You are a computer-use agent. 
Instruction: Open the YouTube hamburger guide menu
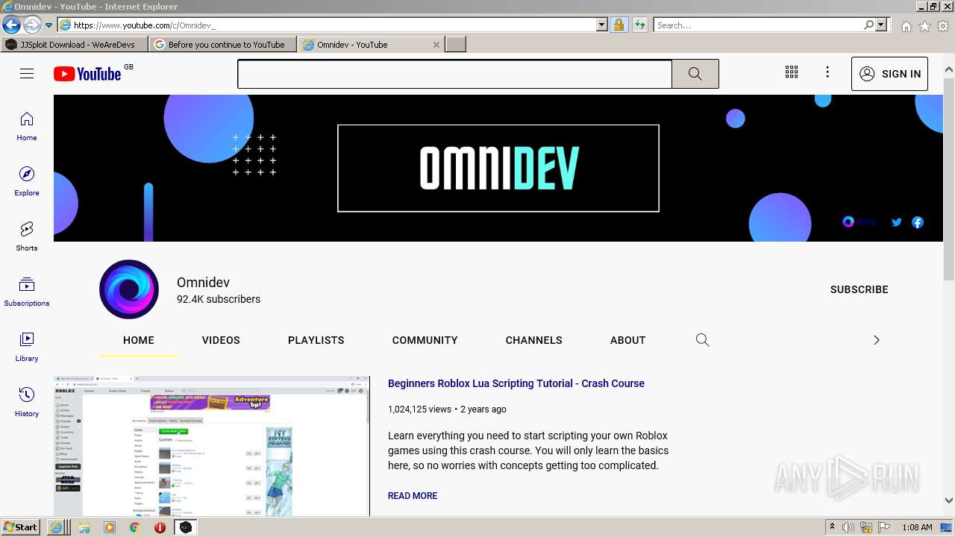click(27, 74)
